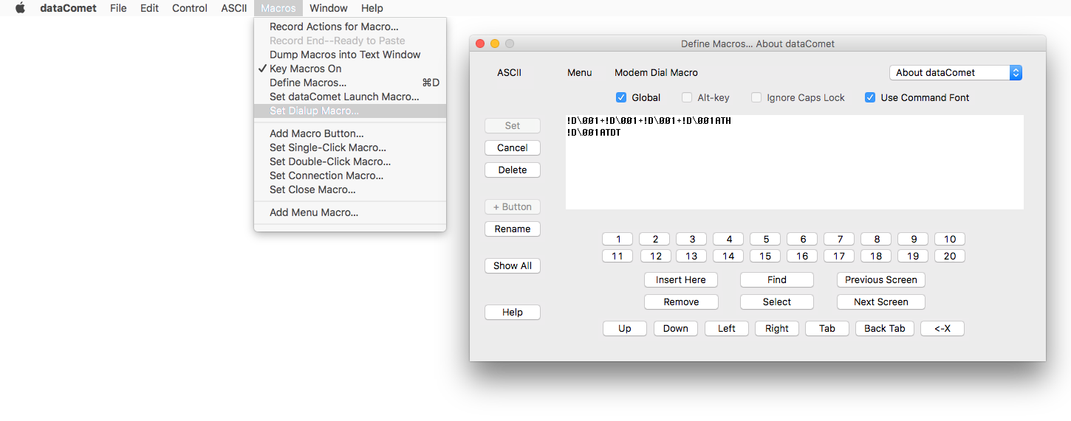Select macro number 5 button

766,239
